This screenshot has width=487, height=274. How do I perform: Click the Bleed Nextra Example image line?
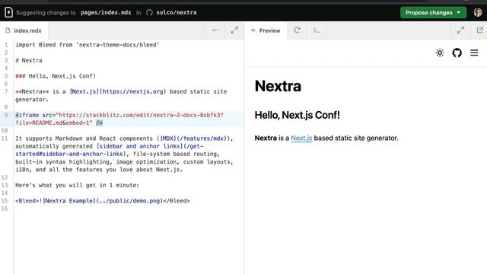point(103,201)
